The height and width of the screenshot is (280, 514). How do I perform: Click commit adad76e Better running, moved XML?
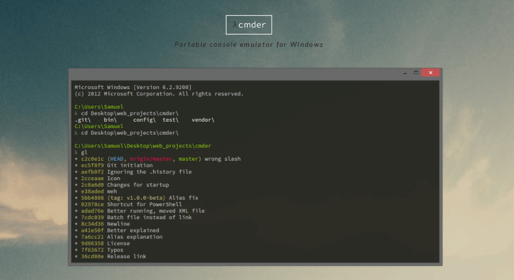pos(139,211)
